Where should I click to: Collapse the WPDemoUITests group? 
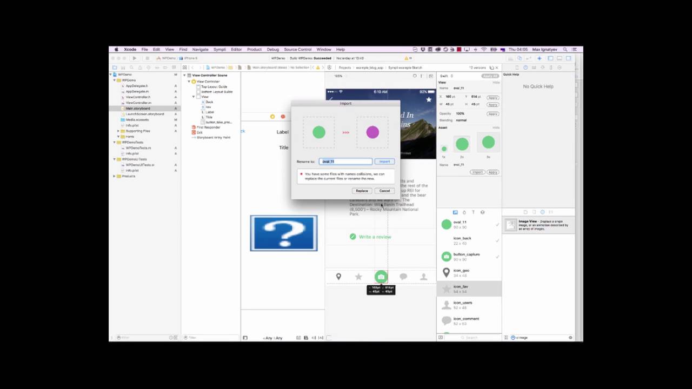114,159
